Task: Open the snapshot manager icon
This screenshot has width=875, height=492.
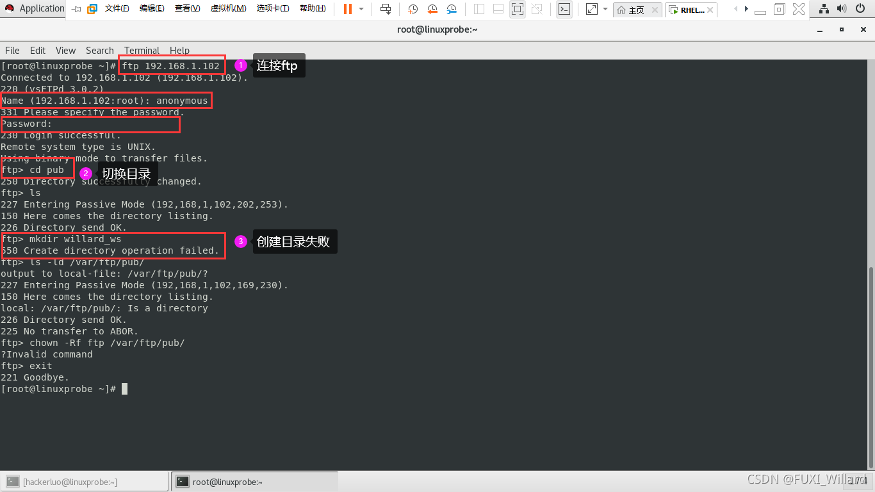Action: click(x=452, y=9)
